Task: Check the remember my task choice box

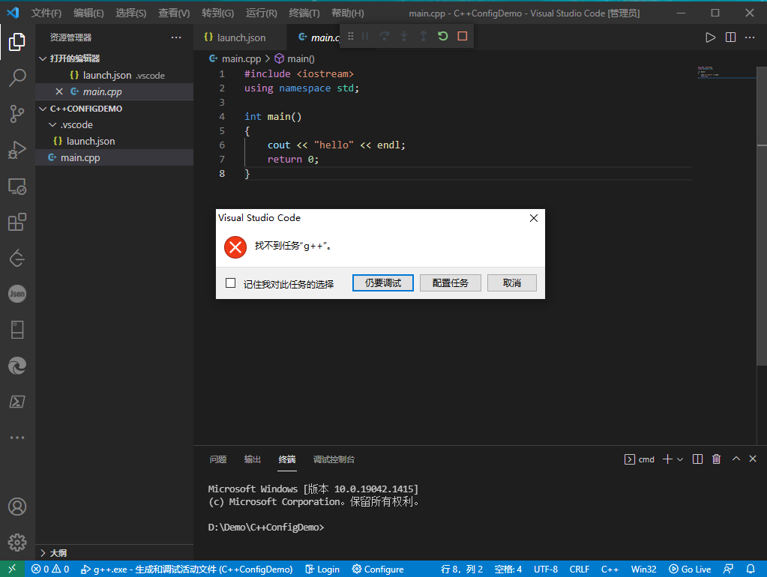Action: tap(231, 283)
